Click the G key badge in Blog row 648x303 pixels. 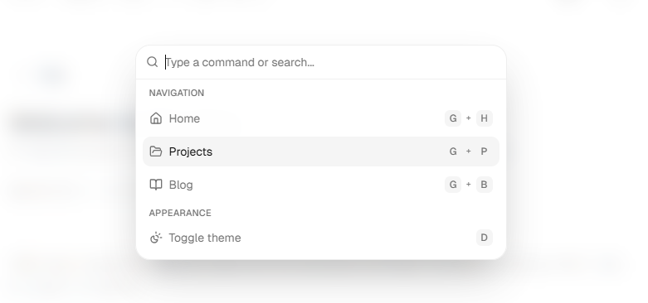pos(453,185)
